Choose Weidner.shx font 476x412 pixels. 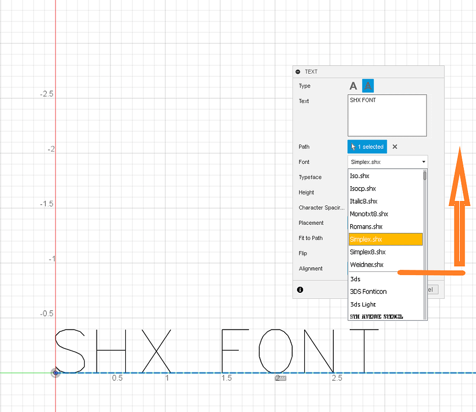pos(367,265)
